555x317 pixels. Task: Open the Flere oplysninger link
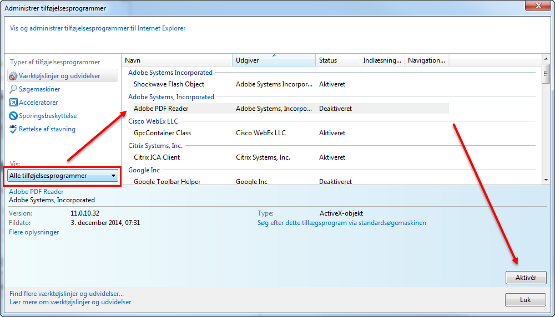[x=34, y=232]
